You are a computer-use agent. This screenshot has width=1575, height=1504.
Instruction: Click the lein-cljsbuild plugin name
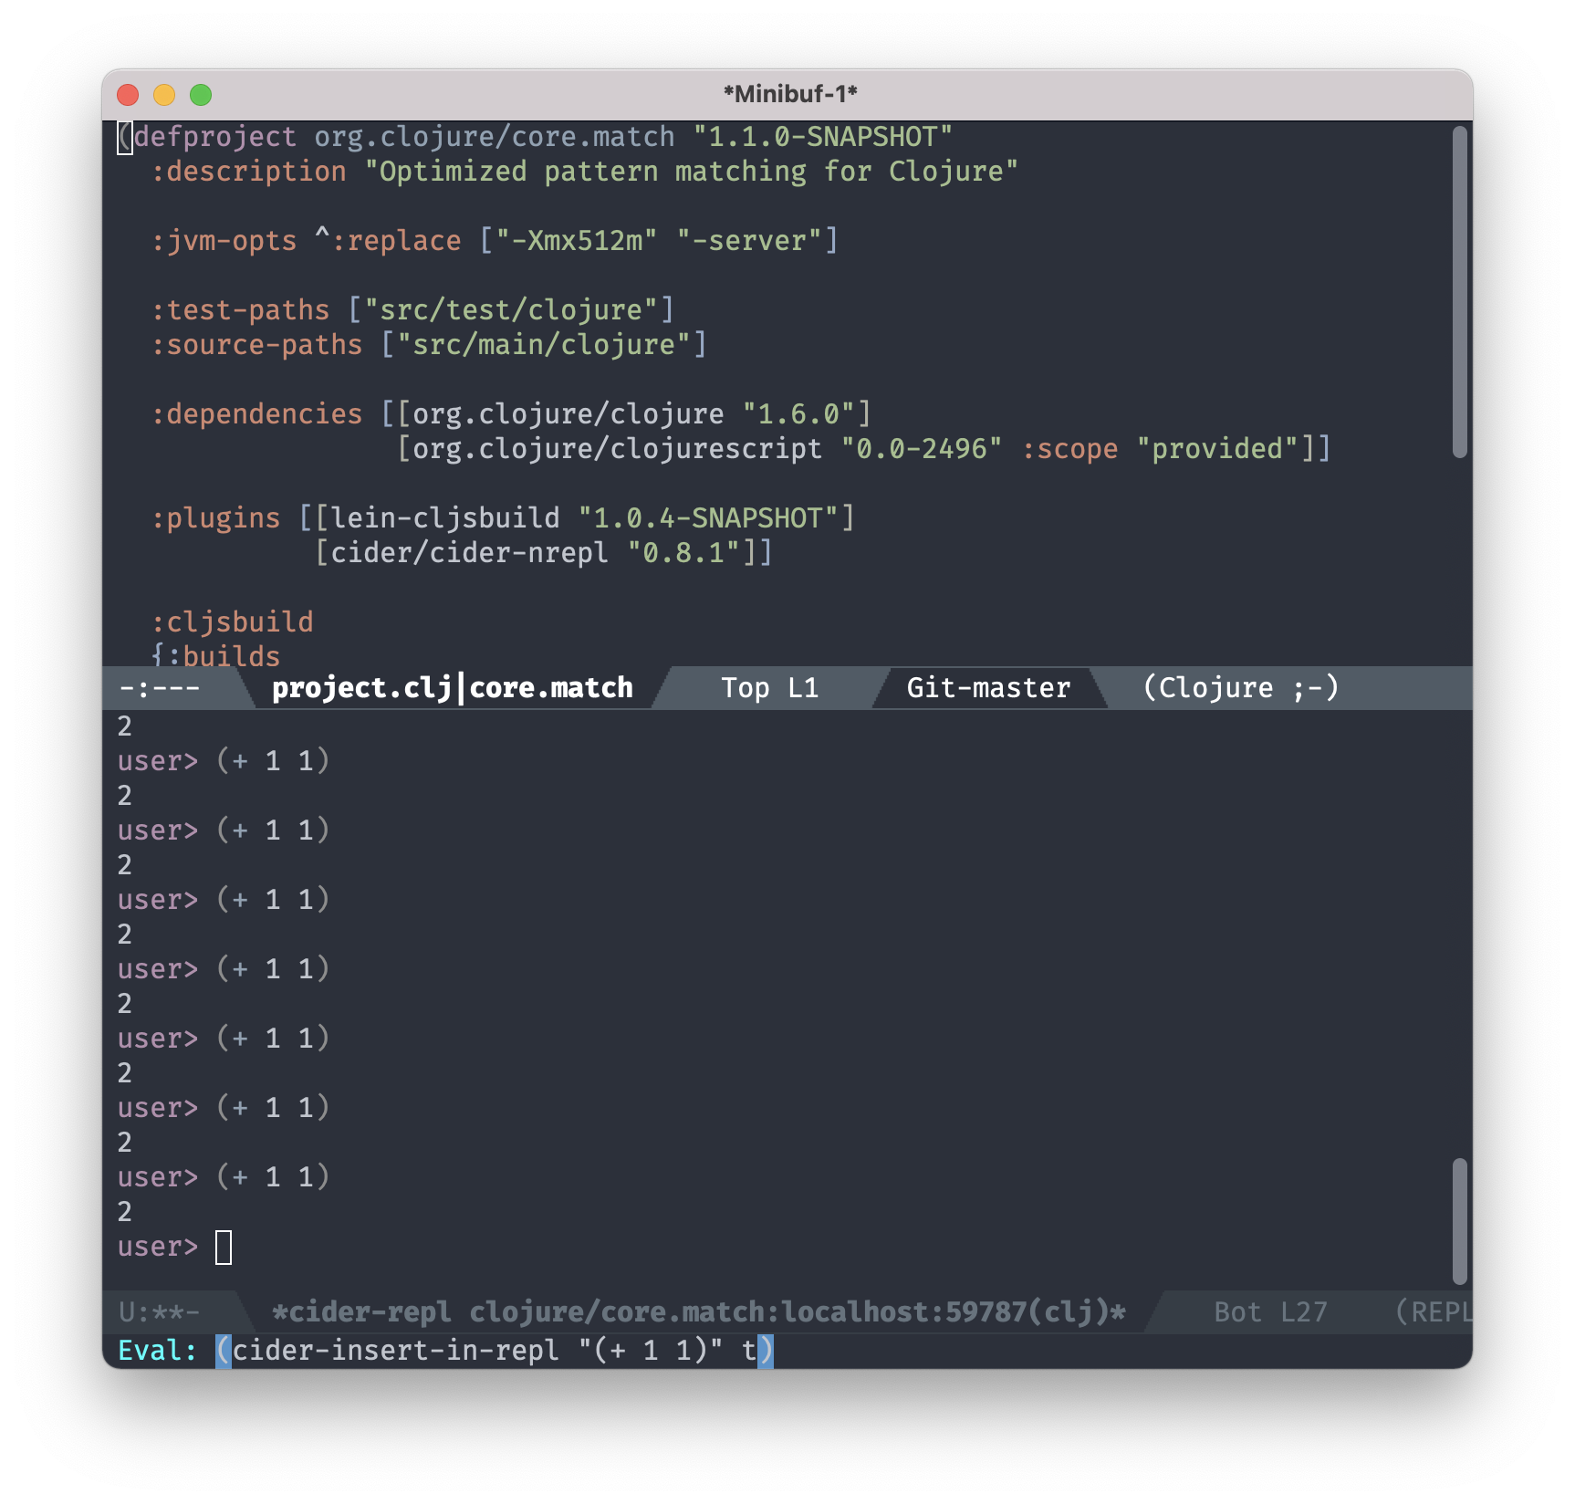coord(445,518)
